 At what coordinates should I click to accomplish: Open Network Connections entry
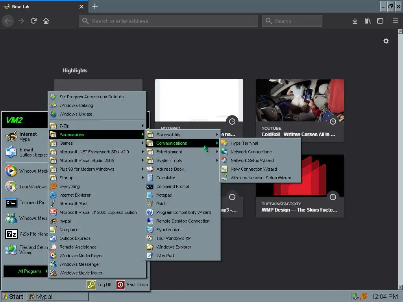point(260,152)
